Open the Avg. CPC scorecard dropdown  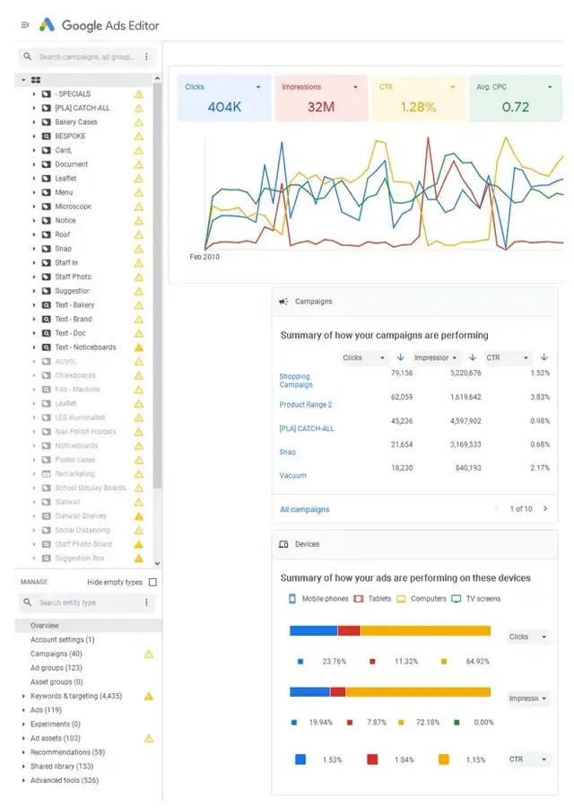(550, 87)
